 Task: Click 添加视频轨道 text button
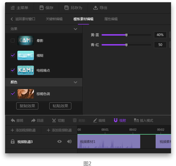[x=26, y=130]
